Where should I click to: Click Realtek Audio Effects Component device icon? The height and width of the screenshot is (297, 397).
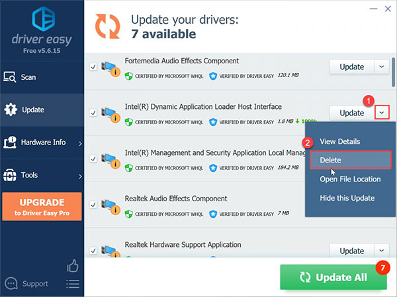tap(110, 207)
